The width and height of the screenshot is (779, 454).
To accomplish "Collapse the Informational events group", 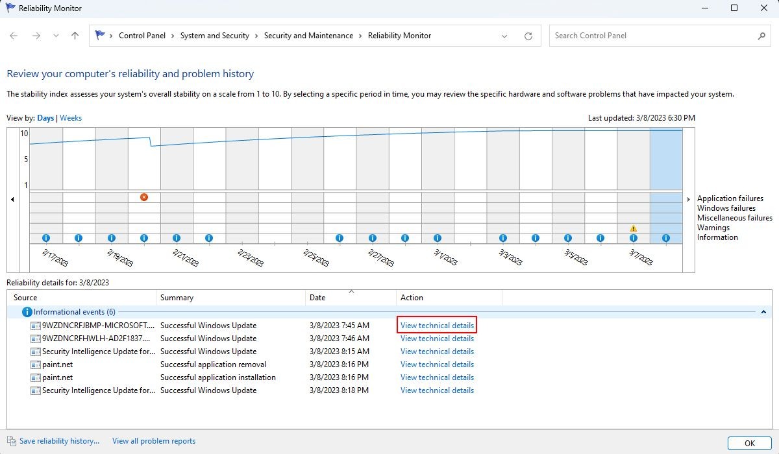I will pos(763,312).
